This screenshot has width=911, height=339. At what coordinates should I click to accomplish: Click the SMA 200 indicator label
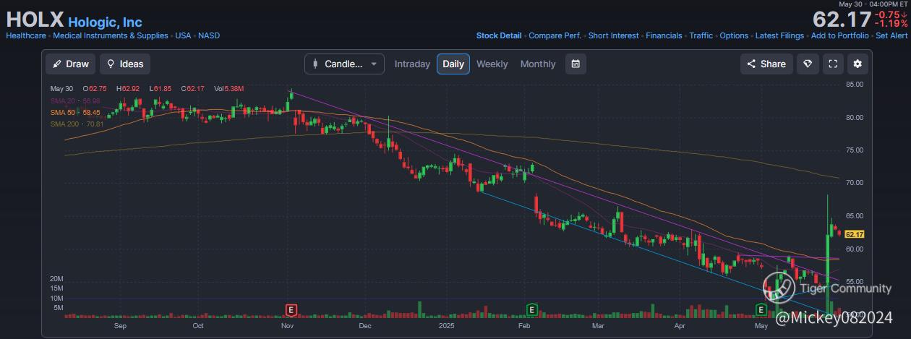(77, 124)
